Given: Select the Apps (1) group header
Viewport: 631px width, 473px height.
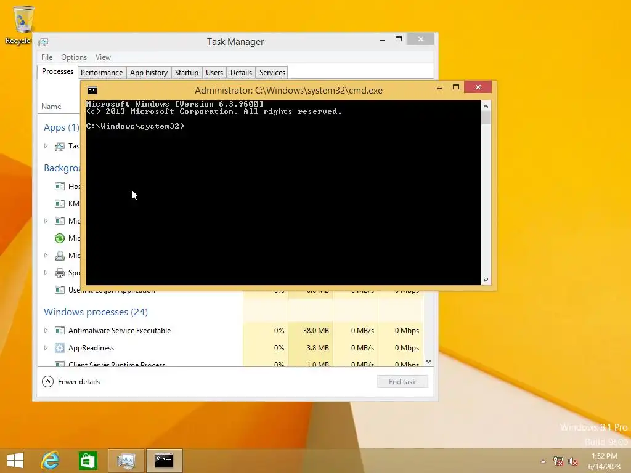Looking at the screenshot, I should coord(62,127).
